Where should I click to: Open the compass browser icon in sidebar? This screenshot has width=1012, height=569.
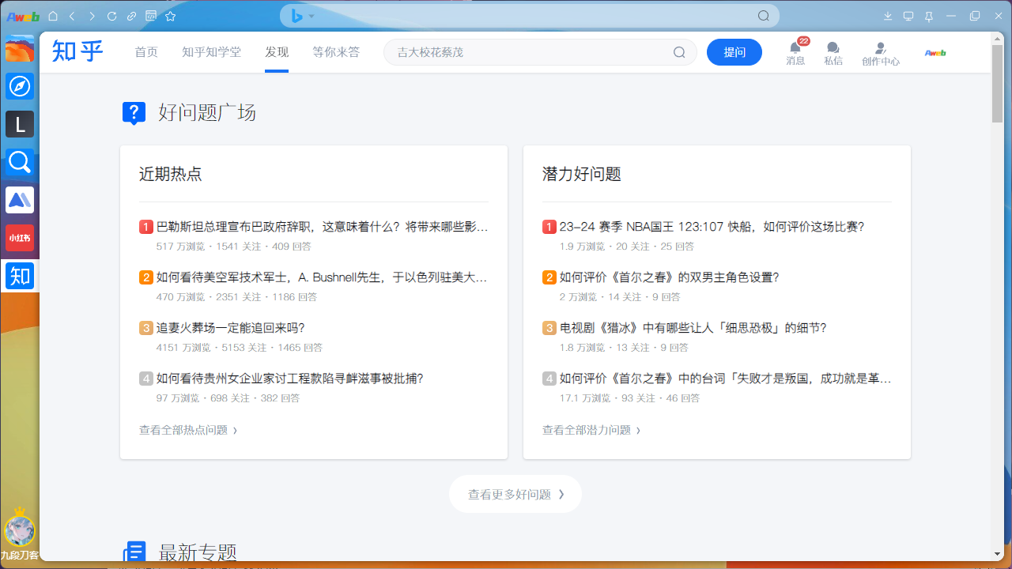19,86
